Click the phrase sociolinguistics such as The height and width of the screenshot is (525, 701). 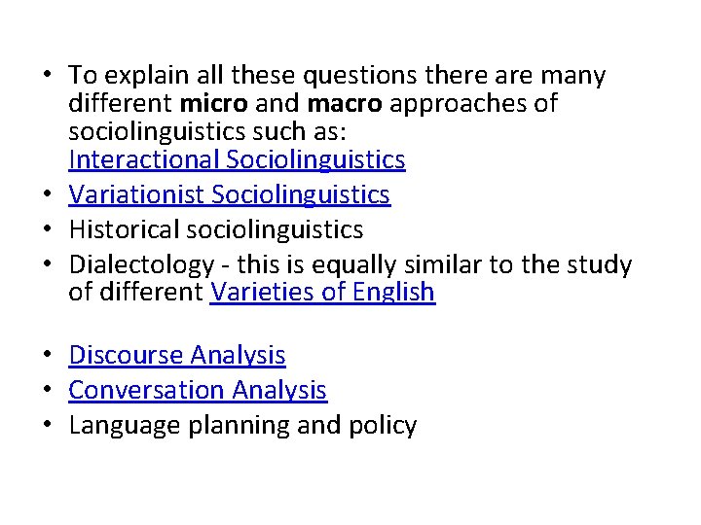point(207,131)
